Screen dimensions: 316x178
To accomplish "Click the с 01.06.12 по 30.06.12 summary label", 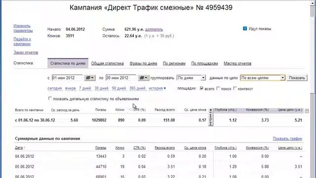I will (x=35, y=120).
